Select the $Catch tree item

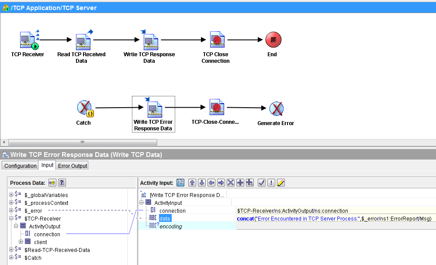(33, 258)
